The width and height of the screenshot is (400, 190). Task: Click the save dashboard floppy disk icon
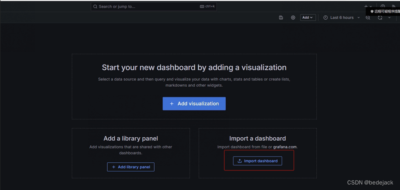coord(281,18)
